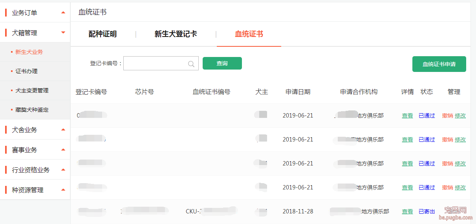This screenshot has width=476, height=224.
Task: Click the 已寄出 status link
Action: pyautogui.click(x=427, y=211)
